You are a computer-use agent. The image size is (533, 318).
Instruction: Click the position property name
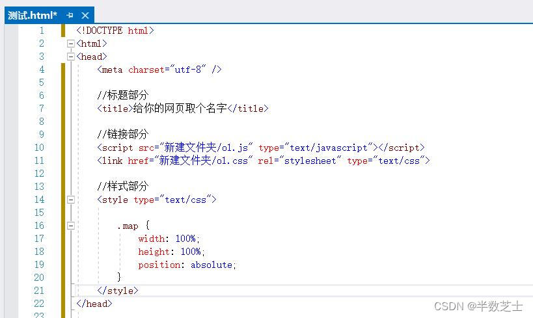pos(159,265)
